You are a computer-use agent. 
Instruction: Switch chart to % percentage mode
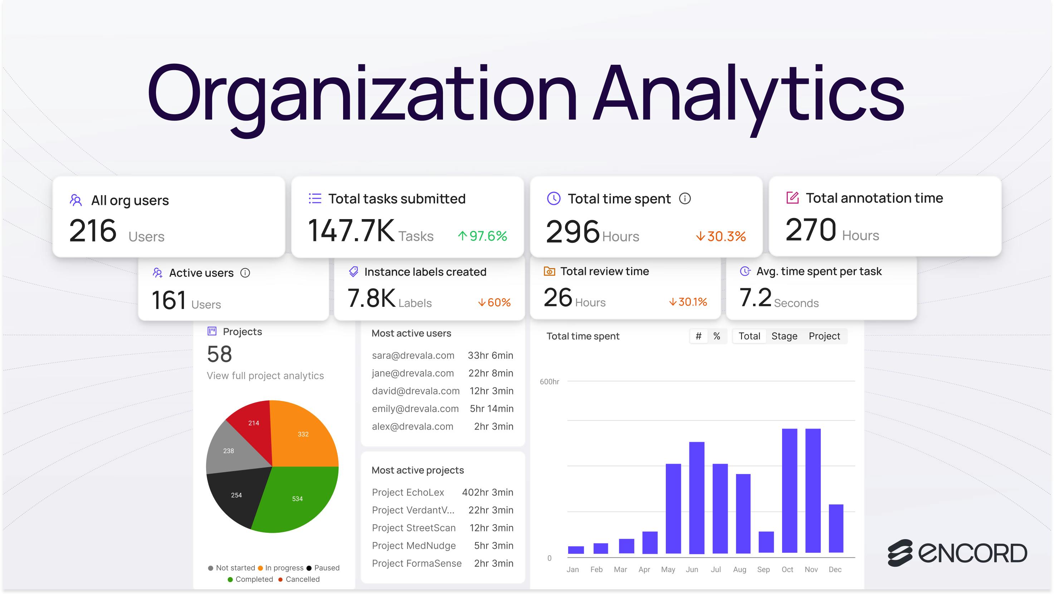717,336
